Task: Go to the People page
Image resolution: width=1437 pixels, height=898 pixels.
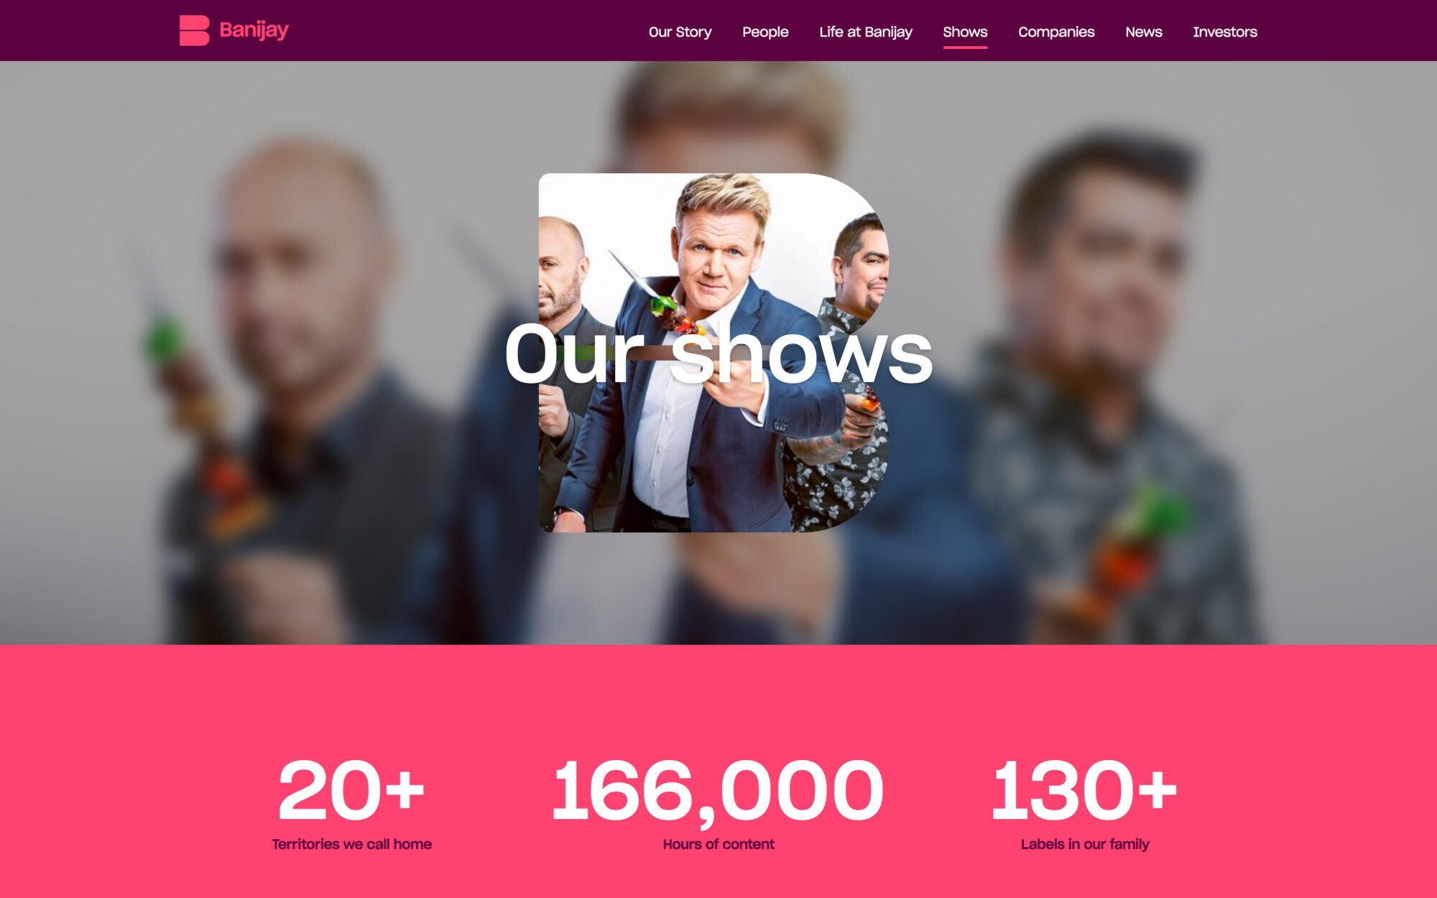Action: 765,32
